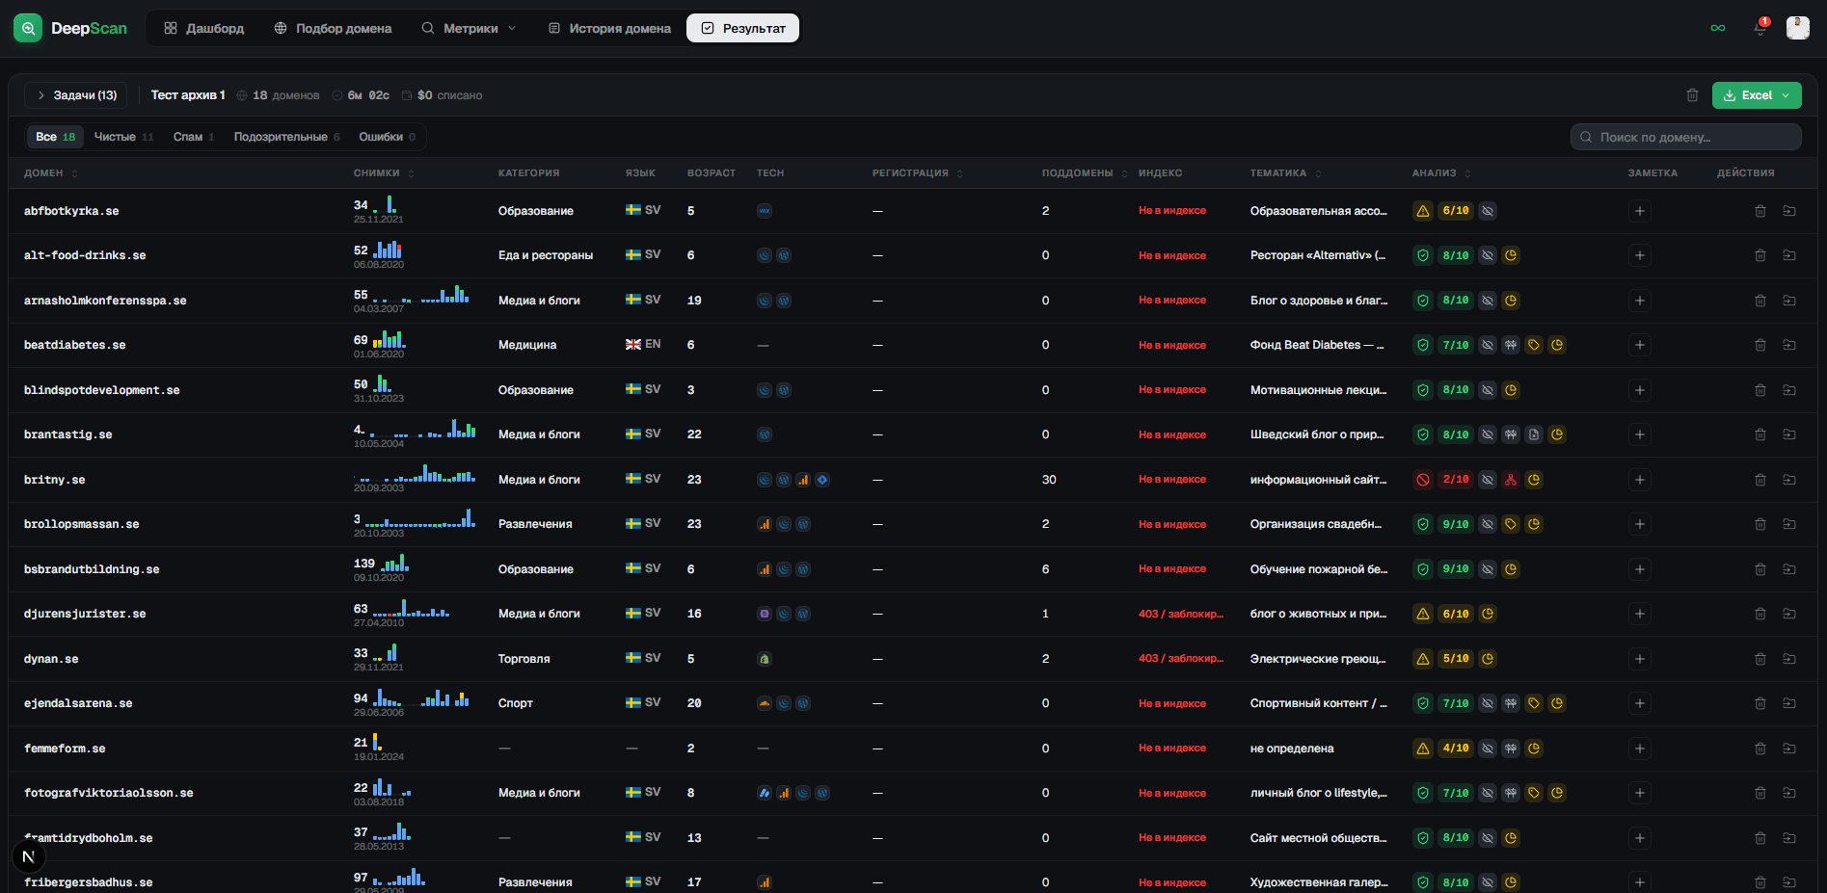Viewport: 1827px width, 893px height.
Task: Click warning triangle icon for abfbotkyrka.se
Action: pos(1423,211)
